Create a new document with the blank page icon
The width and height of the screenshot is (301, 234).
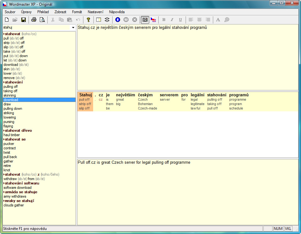(x=7, y=19)
